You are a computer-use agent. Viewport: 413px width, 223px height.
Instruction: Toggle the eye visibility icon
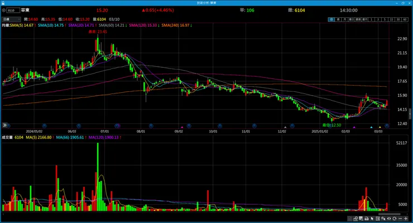click(x=389, y=219)
